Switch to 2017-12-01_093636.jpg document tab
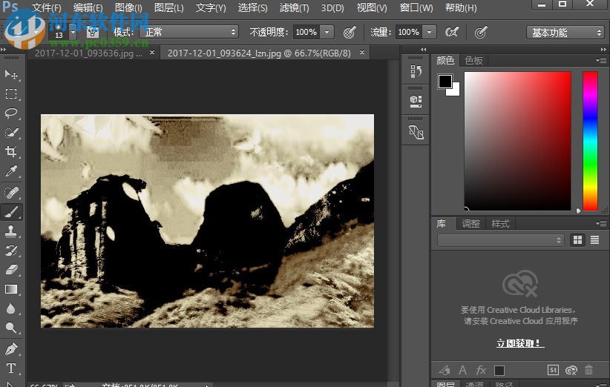 88,53
